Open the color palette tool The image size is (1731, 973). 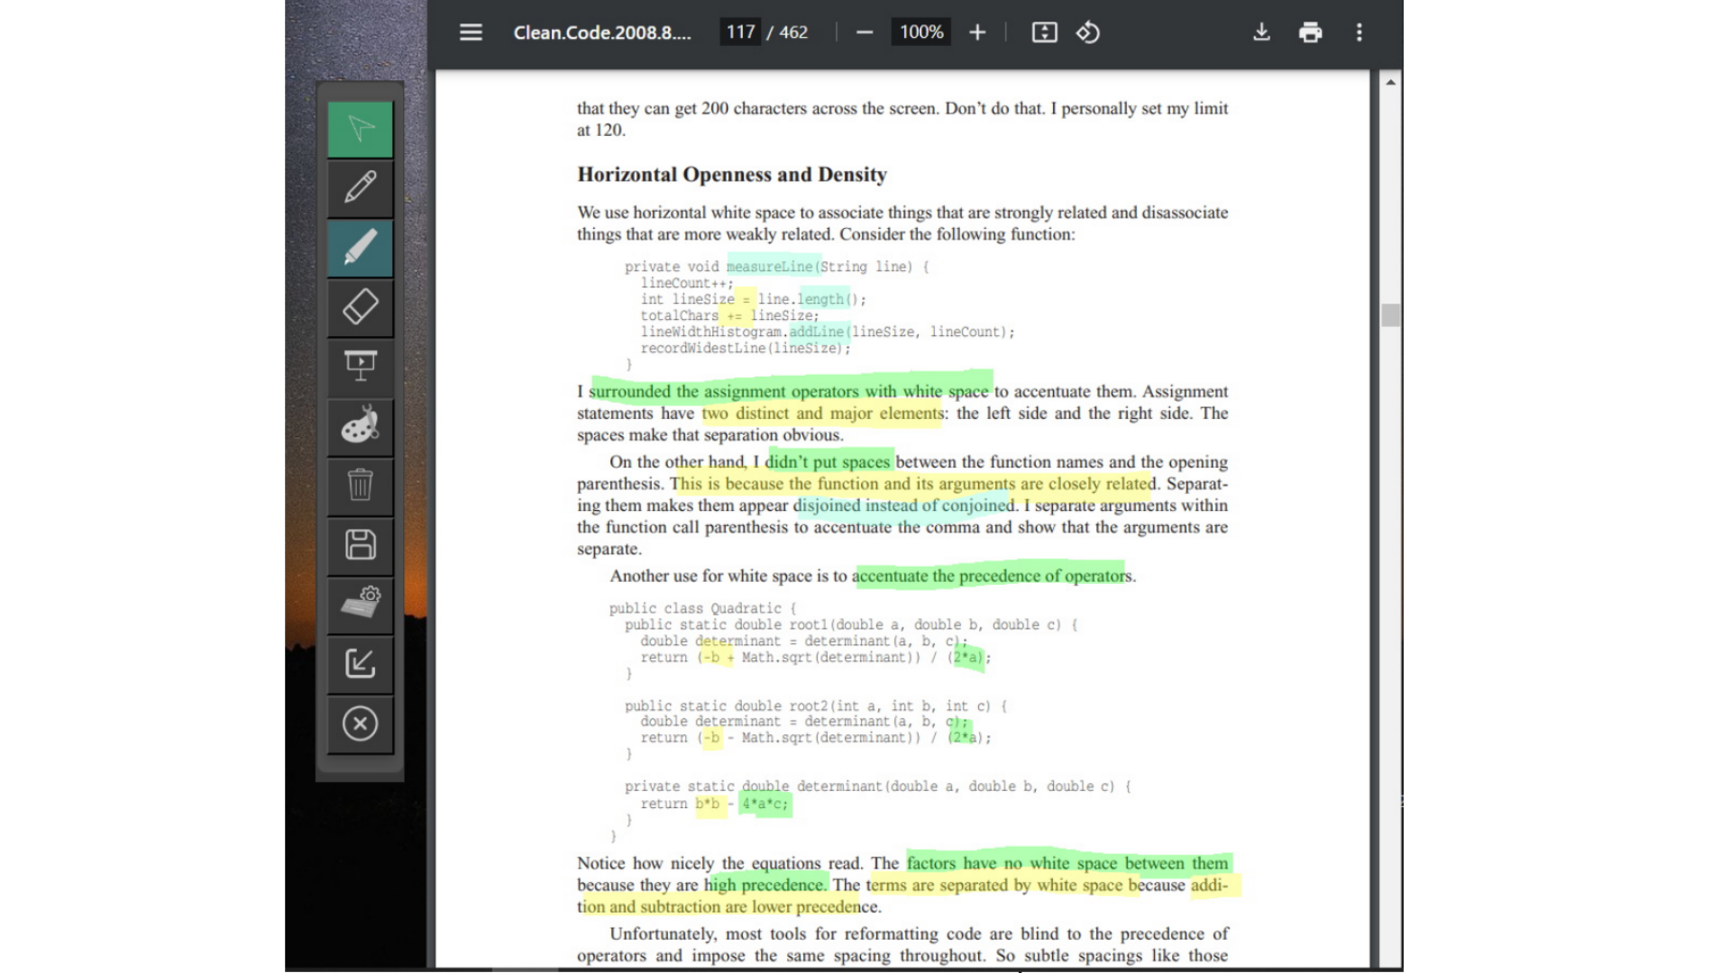pos(360,426)
